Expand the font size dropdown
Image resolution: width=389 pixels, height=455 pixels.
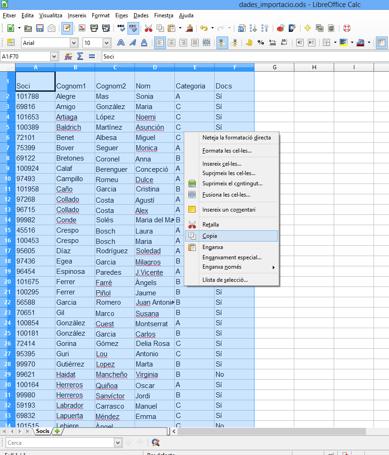106,43
